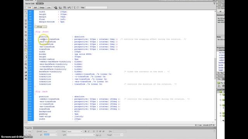Click Preview in browser globe icon

60,8
